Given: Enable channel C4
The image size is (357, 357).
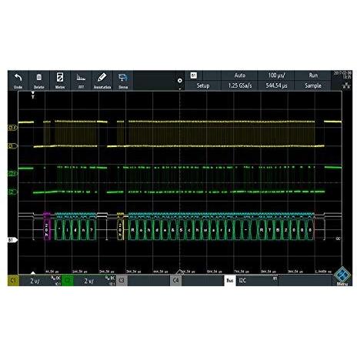Looking at the screenshot, I should point(176,281).
